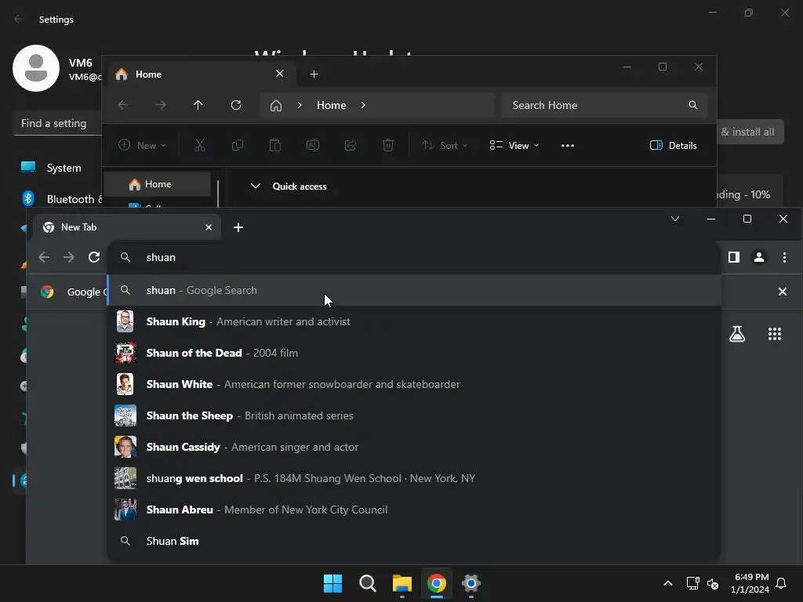803x602 pixels.
Task: Add a new Chrome tab
Action: tap(238, 227)
